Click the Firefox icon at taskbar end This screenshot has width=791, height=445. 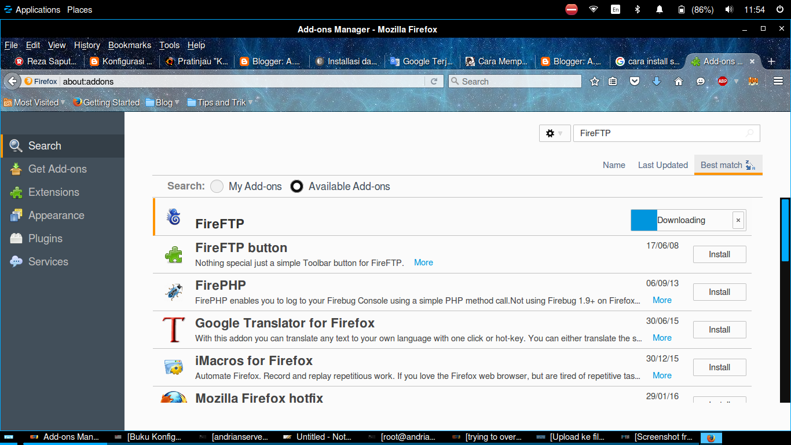[711, 438]
